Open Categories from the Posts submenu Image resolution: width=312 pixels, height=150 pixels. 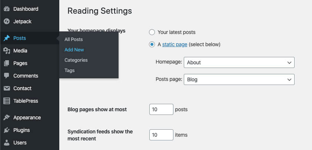pyautogui.click(x=76, y=60)
